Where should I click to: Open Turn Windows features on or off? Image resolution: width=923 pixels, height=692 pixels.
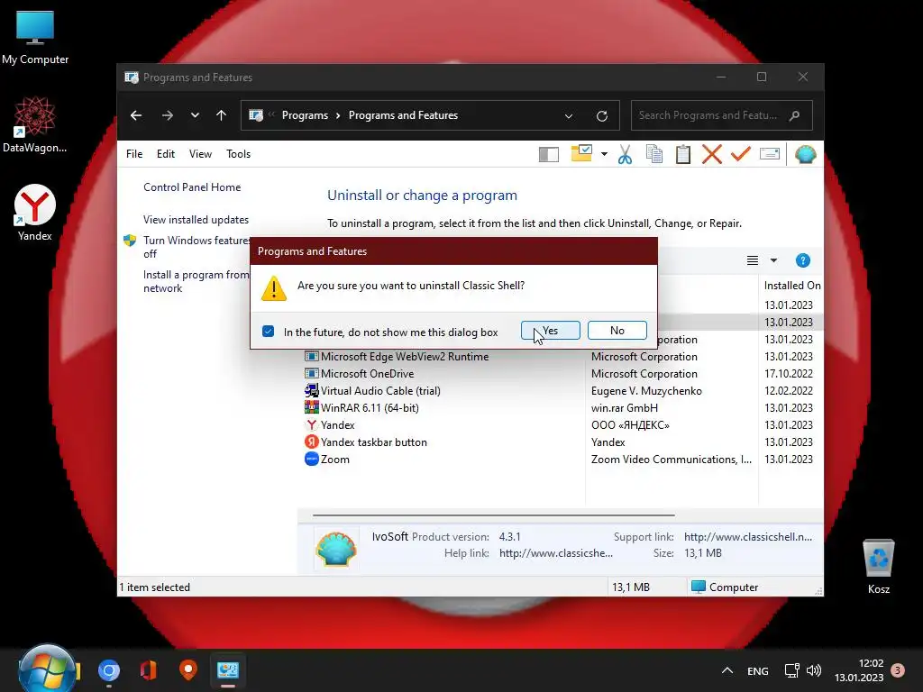[196, 247]
